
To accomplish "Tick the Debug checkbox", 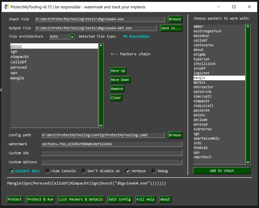I will click(x=154, y=171).
